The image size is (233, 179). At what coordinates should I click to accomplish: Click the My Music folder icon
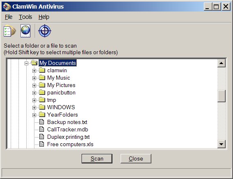(x=42, y=78)
